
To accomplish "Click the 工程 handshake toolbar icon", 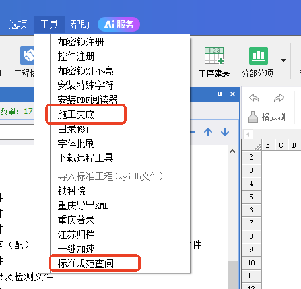I will tap(28, 55).
